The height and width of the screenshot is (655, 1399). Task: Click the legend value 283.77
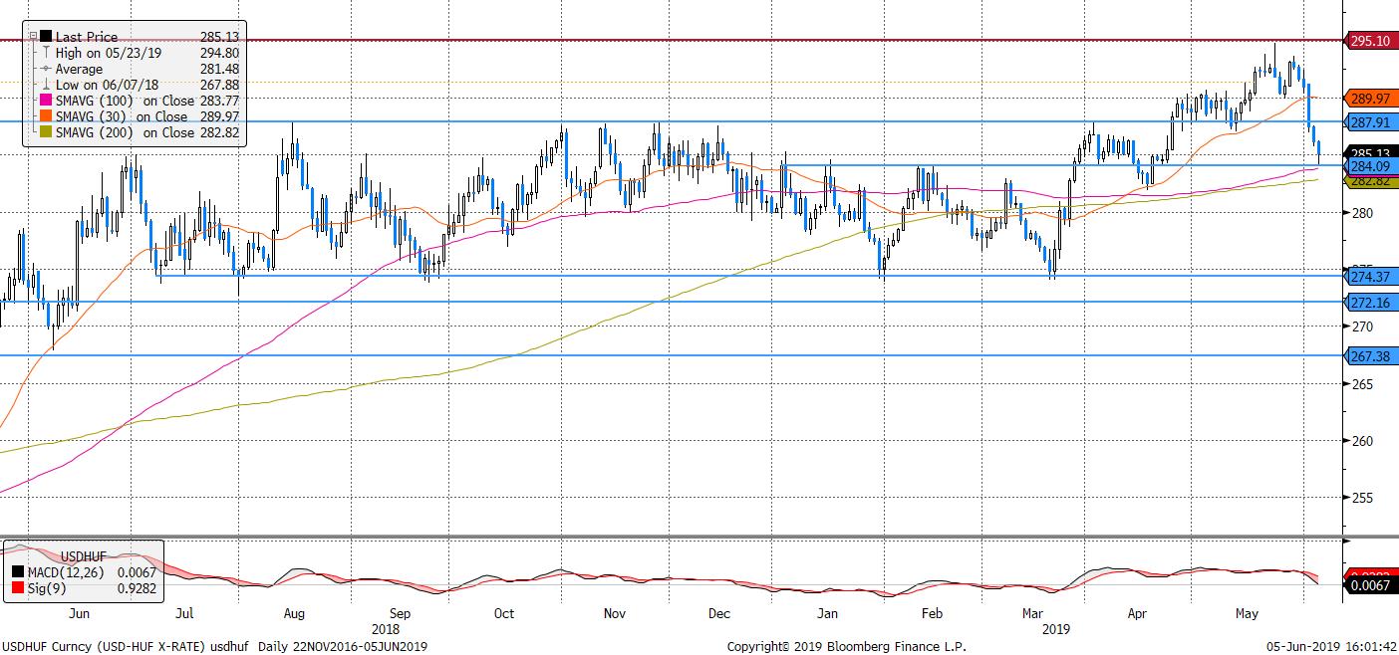pos(221,101)
